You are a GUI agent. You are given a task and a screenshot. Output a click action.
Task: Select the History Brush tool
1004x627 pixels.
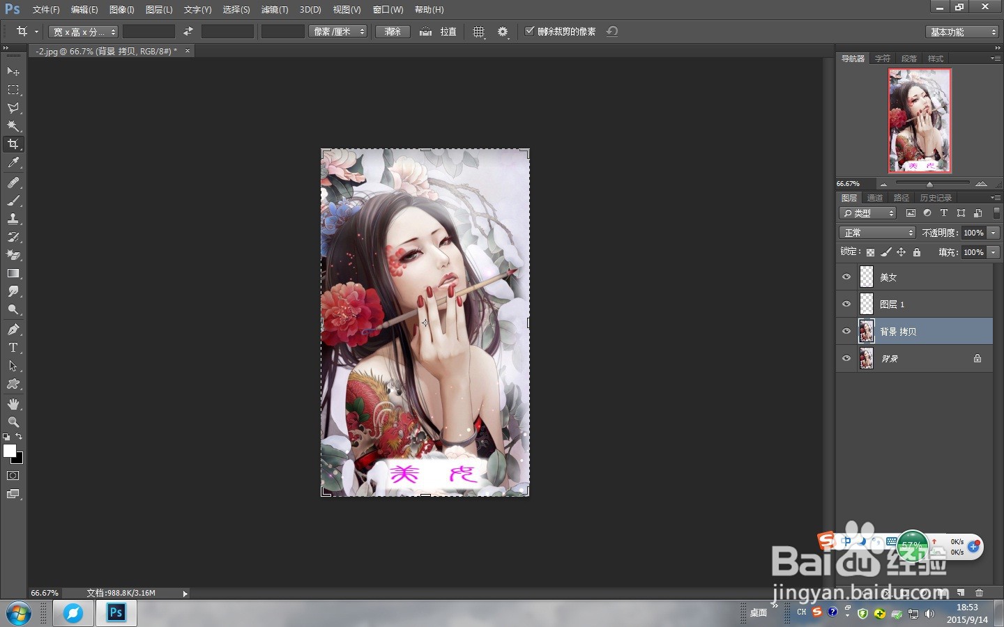(13, 236)
